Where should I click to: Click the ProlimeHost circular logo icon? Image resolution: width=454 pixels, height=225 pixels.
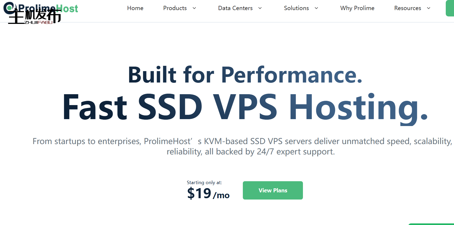[x=9, y=7]
